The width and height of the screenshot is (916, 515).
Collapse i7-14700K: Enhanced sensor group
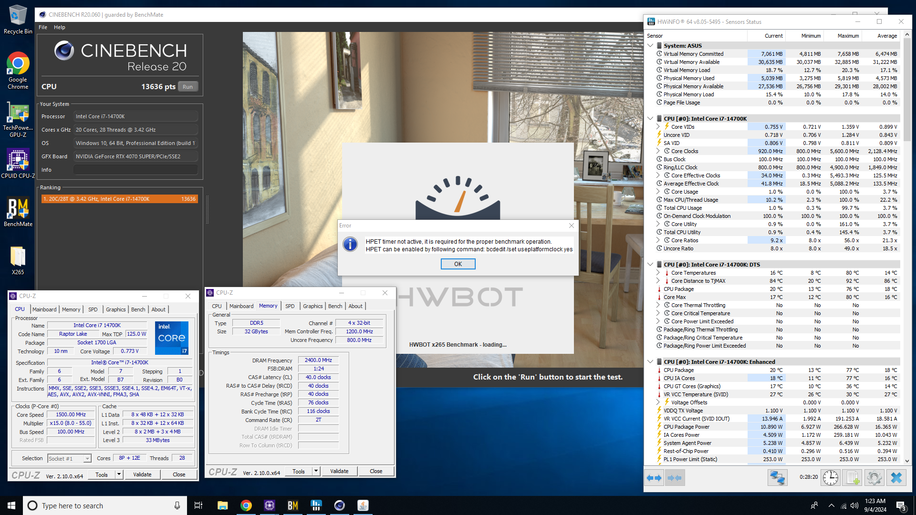(650, 362)
